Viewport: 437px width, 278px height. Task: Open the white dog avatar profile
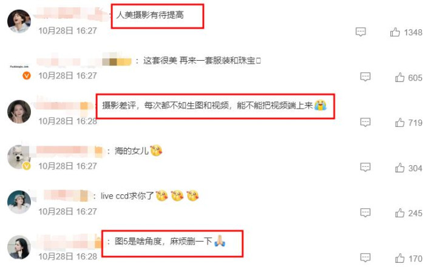pos(19,157)
